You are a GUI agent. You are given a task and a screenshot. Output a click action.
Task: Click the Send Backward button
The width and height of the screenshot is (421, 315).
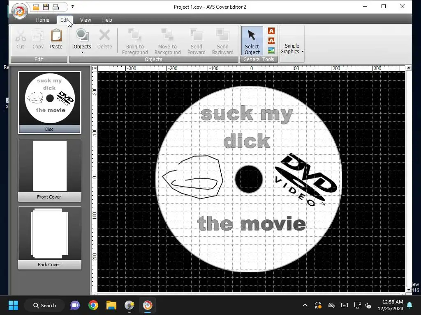[x=222, y=41]
